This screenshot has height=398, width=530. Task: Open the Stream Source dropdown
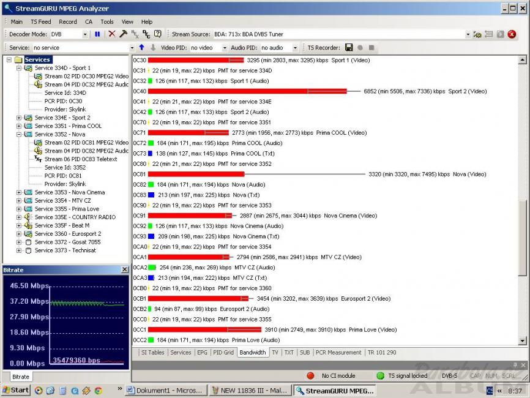468,34
